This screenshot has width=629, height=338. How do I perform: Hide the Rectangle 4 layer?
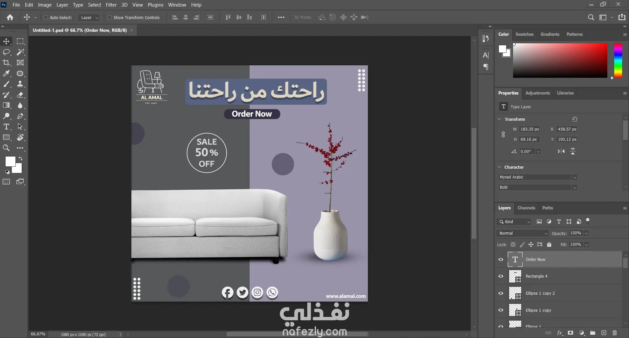(501, 276)
